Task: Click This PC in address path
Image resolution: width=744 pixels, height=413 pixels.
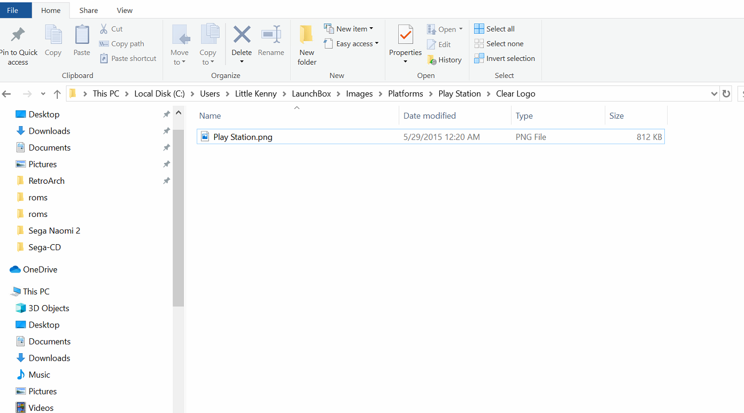Action: [106, 93]
